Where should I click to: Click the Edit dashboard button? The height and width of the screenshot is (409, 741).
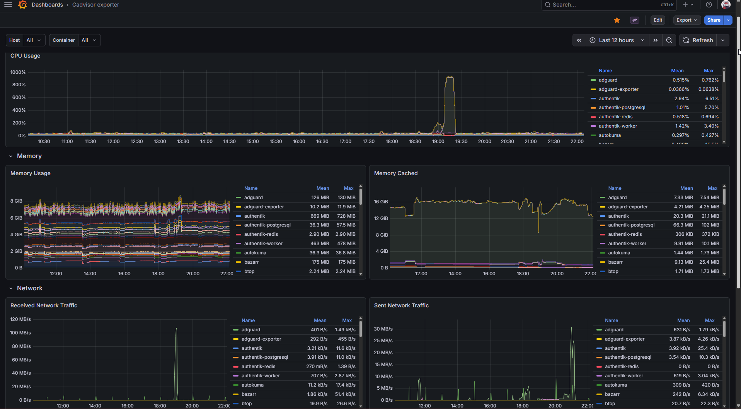(658, 20)
